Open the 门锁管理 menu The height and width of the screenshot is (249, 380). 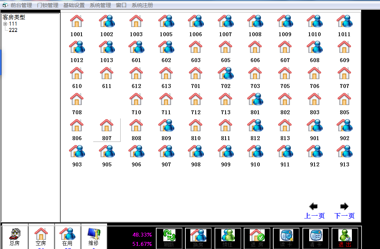point(48,5)
